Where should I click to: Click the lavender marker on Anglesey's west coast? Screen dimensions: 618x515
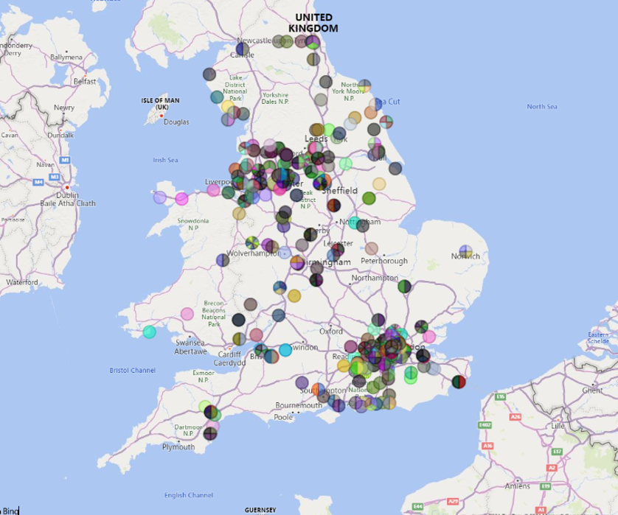pyautogui.click(x=160, y=197)
